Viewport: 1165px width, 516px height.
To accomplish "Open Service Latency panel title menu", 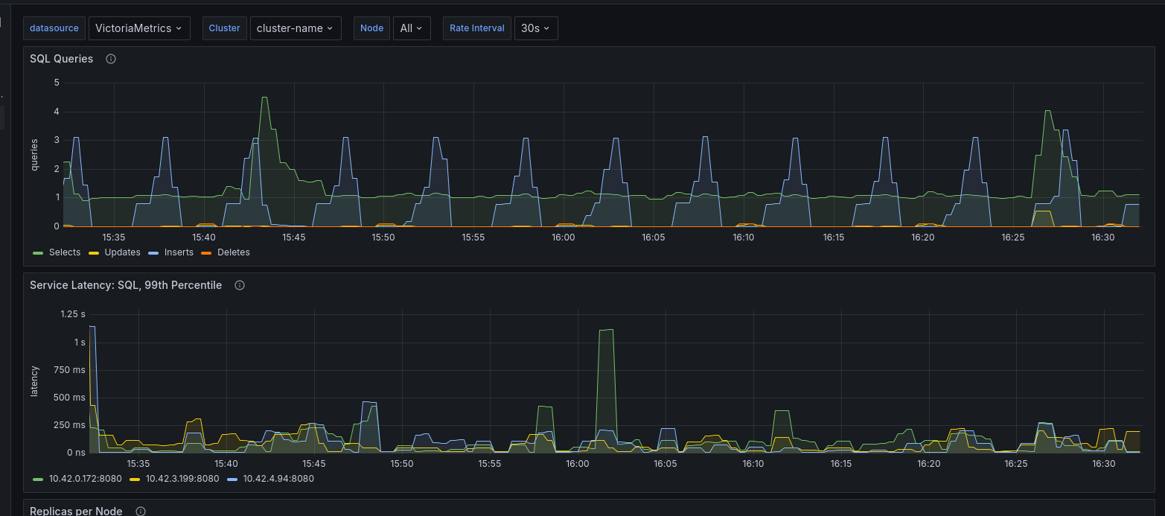I will tap(126, 285).
